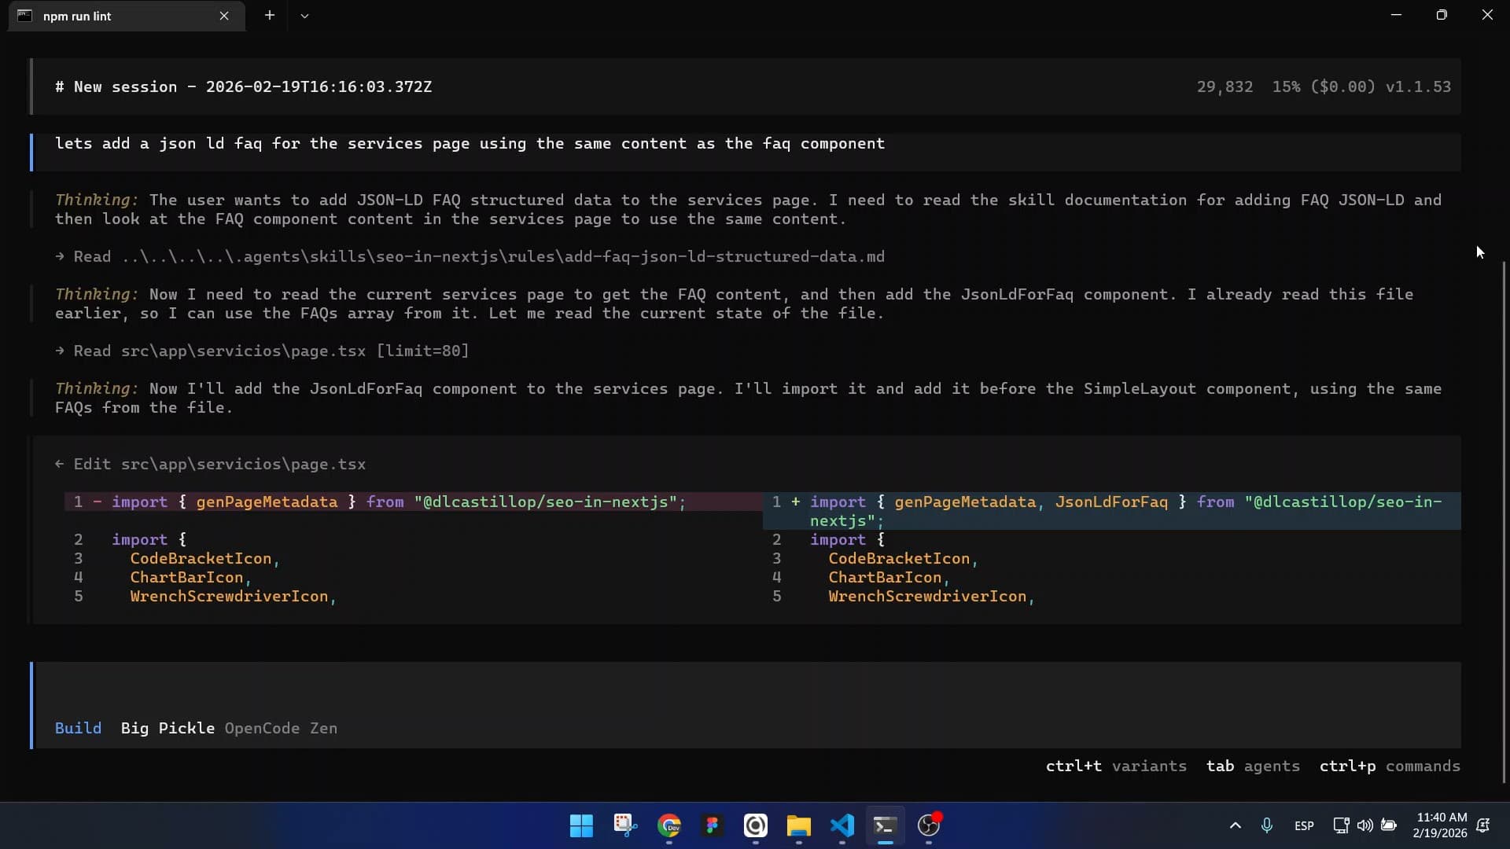Mute system volume via the speaker icon

(x=1365, y=826)
